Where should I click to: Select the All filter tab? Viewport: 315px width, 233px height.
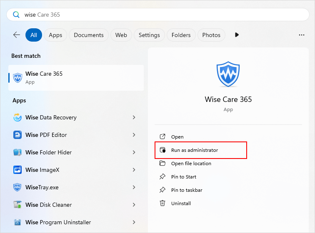34,35
